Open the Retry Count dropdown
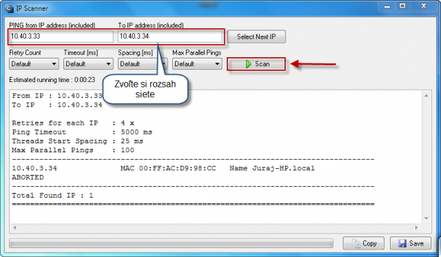Screen dimensions: 441x257 (x=34, y=64)
